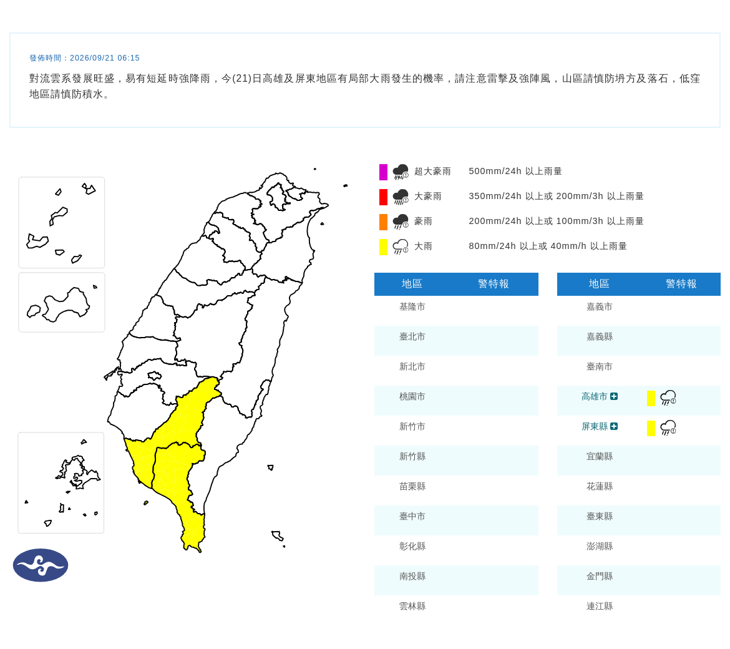This screenshot has height=649, width=730.
Task: Click the Kinmen inset map
Action: 61,303
